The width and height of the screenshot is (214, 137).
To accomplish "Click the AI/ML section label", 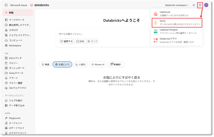I will pyautogui.click(x=8, y=113).
